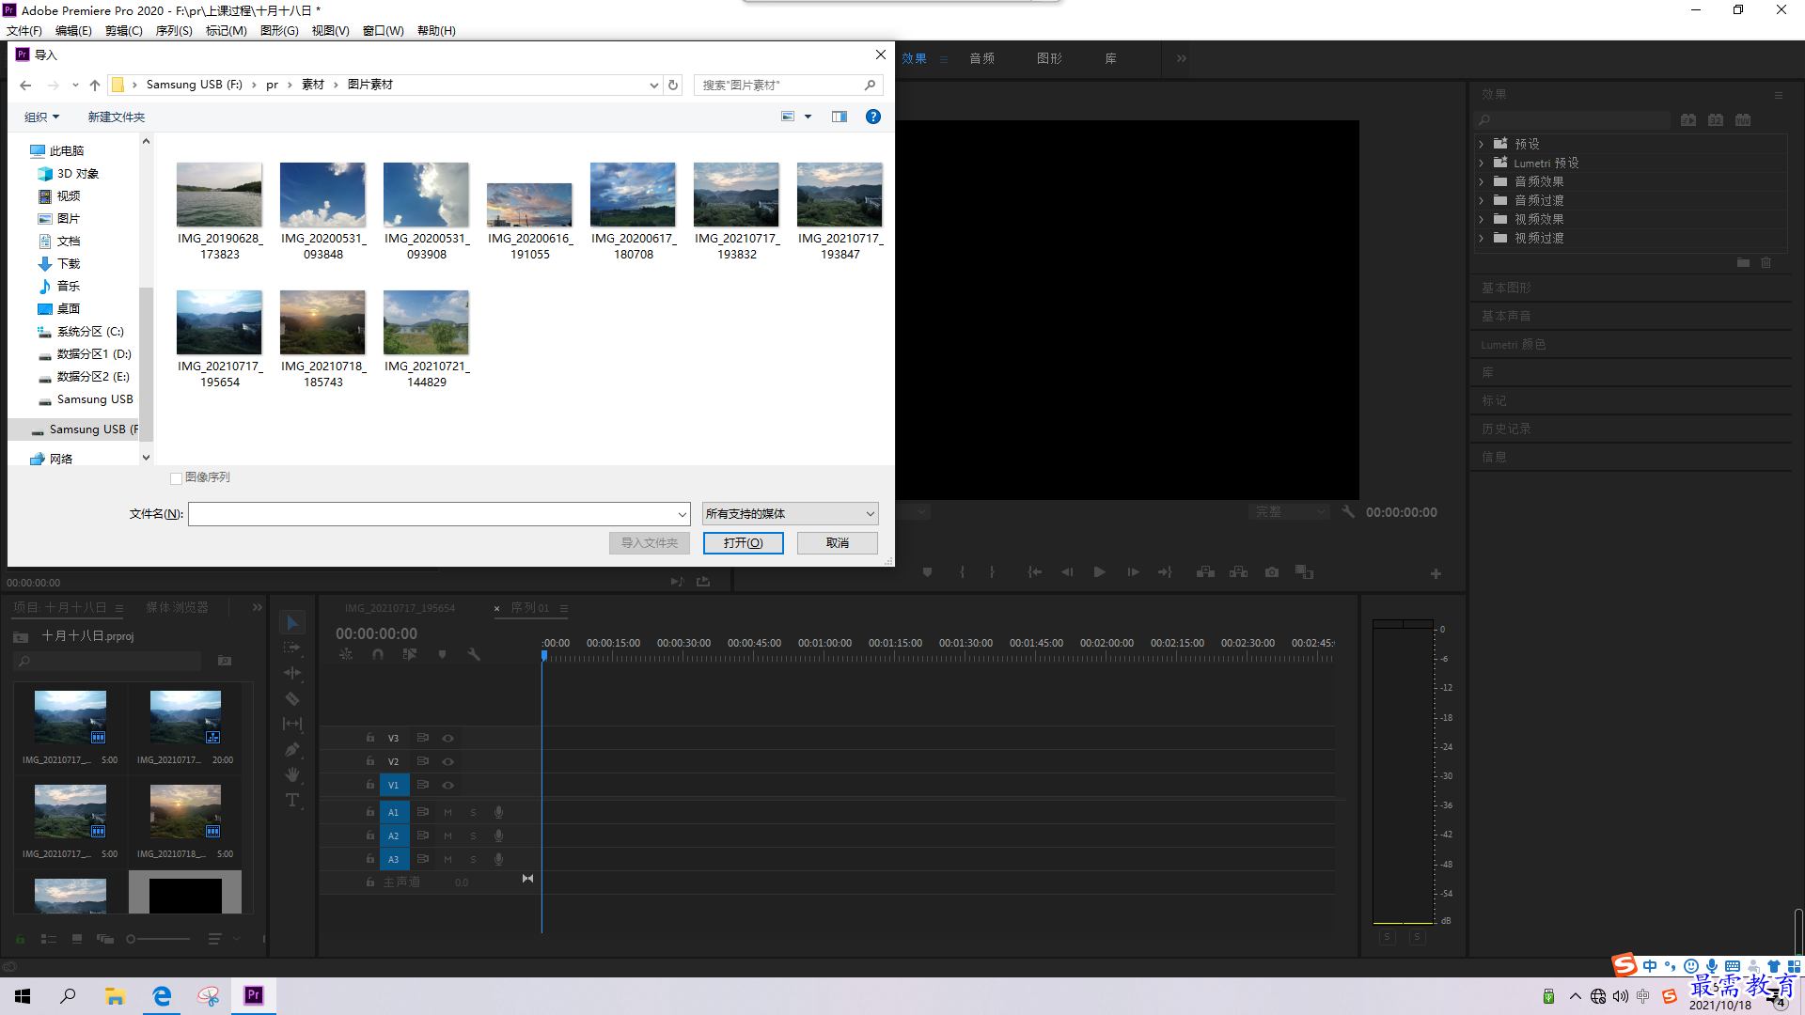Open the 序列(S) menu
This screenshot has width=1805, height=1015.
coord(174,31)
